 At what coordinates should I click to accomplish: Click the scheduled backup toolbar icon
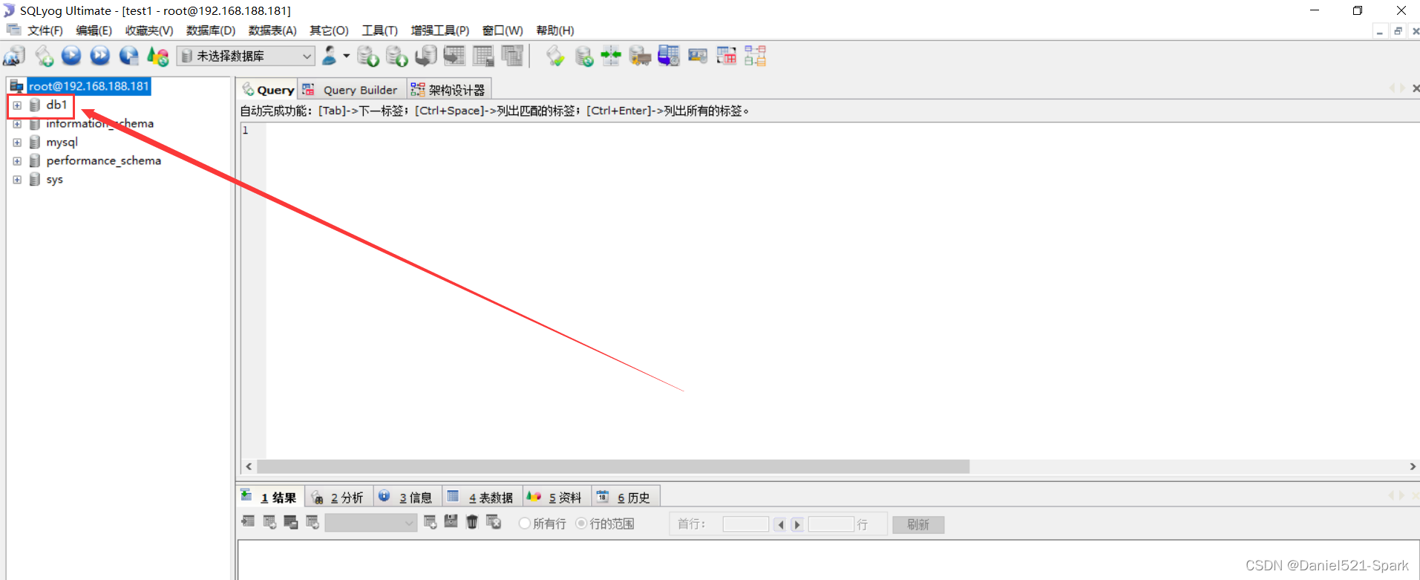pos(669,56)
